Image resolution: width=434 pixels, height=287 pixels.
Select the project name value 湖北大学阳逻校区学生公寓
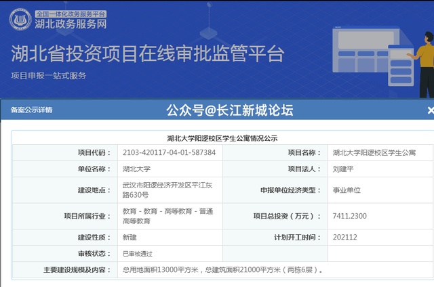374,152
